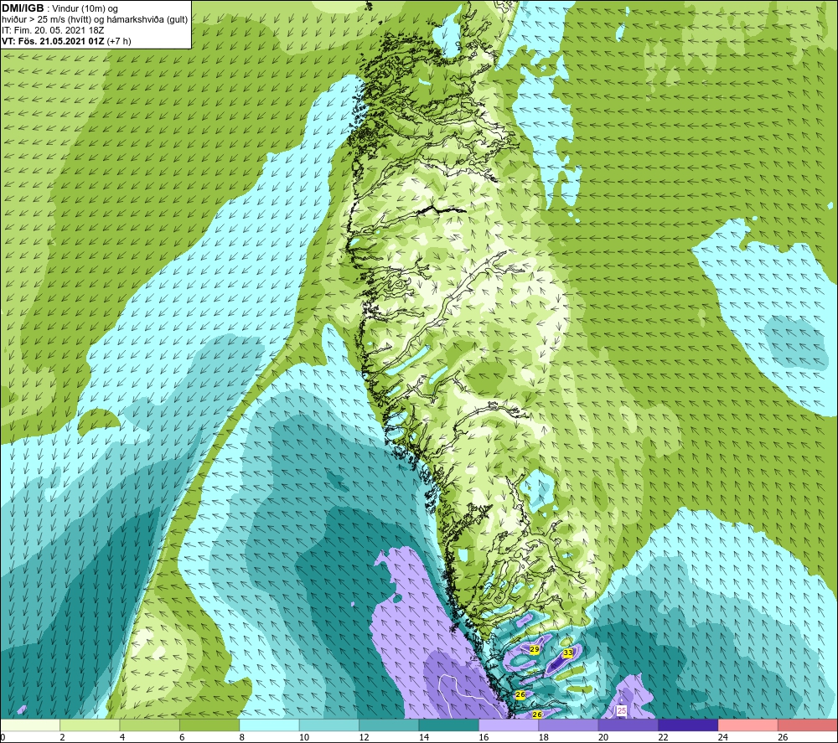Click the yellow 29 gust label
The height and width of the screenshot is (743, 838).
[534, 649]
